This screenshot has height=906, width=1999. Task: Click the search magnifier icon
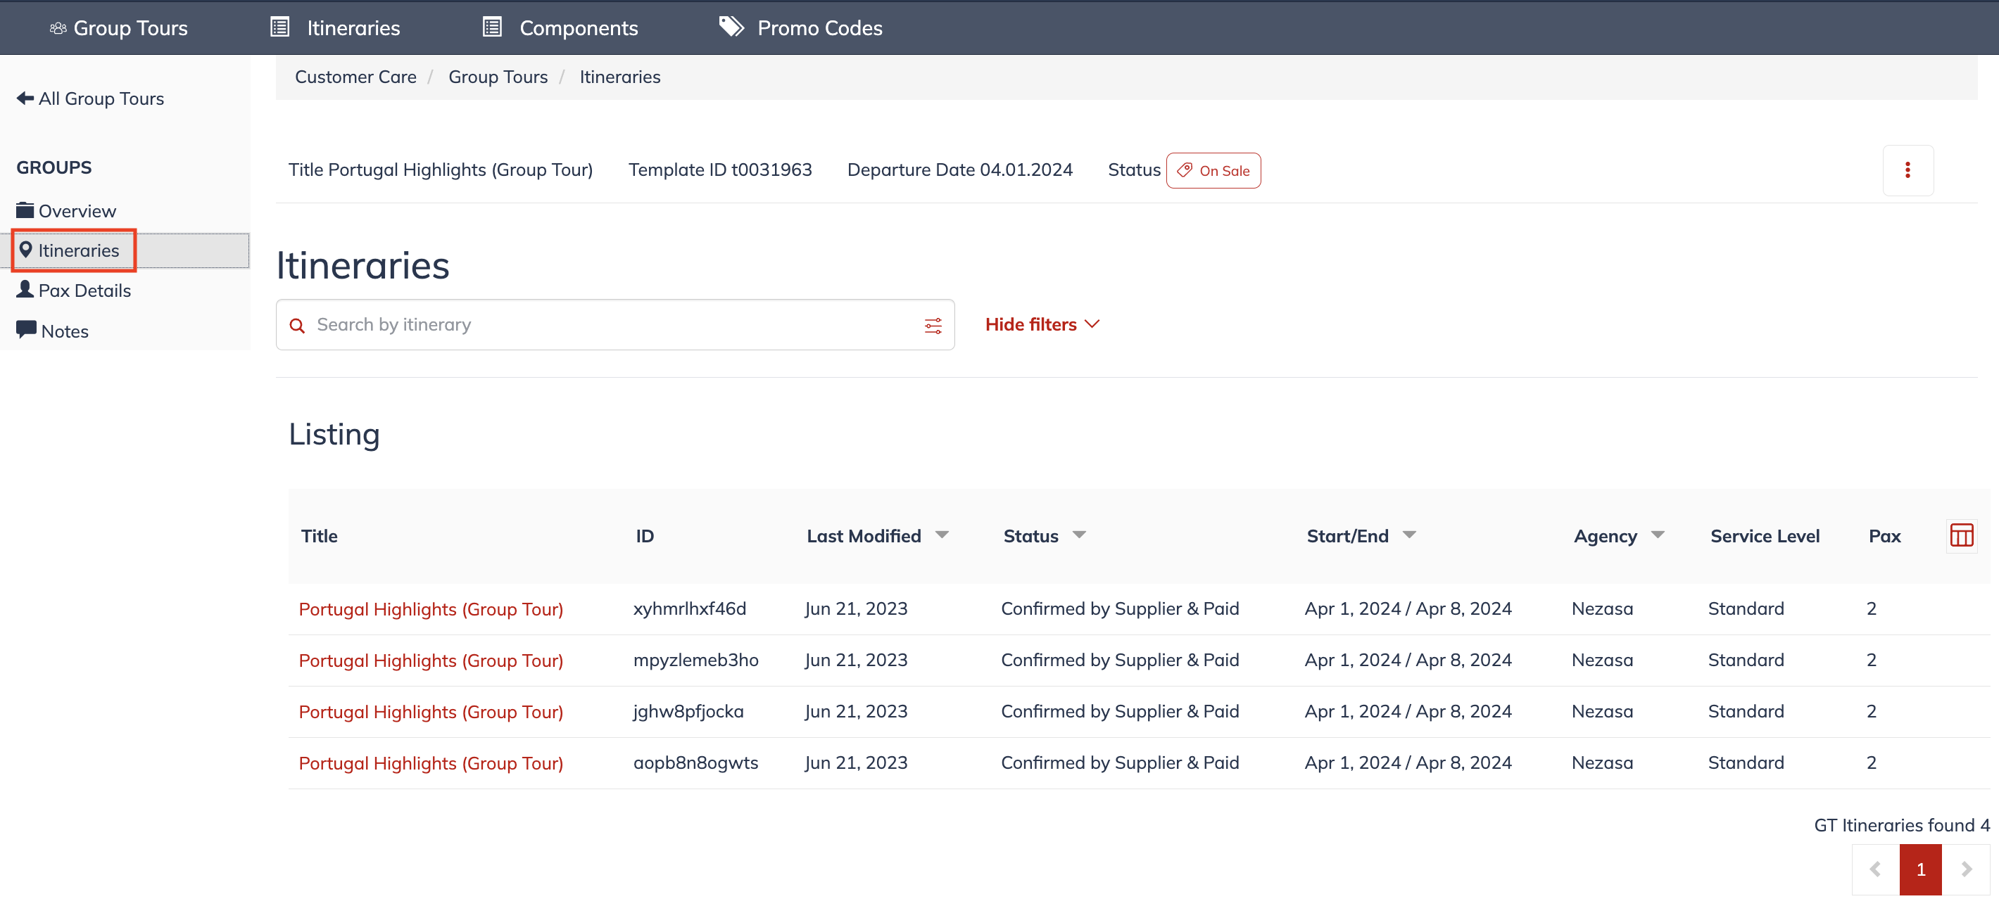point(297,326)
